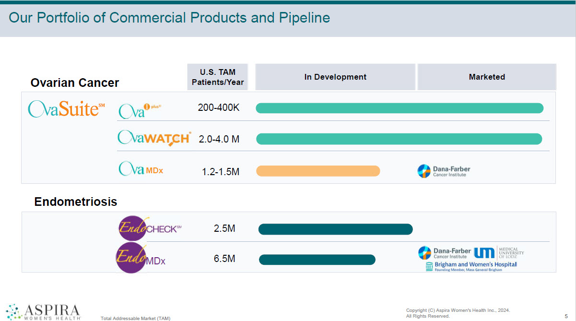Click Dana-Farber logo in EndoMDx row
Screen dimensions: 576x321
tap(444, 253)
